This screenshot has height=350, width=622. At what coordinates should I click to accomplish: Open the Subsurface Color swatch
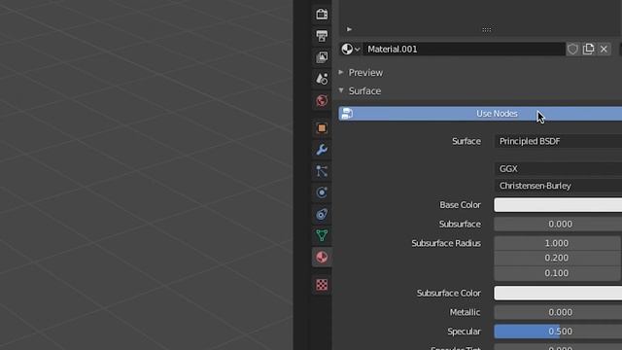[x=558, y=294]
